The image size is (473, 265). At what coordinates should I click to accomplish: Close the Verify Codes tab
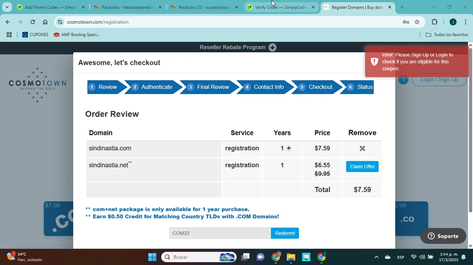coord(313,7)
